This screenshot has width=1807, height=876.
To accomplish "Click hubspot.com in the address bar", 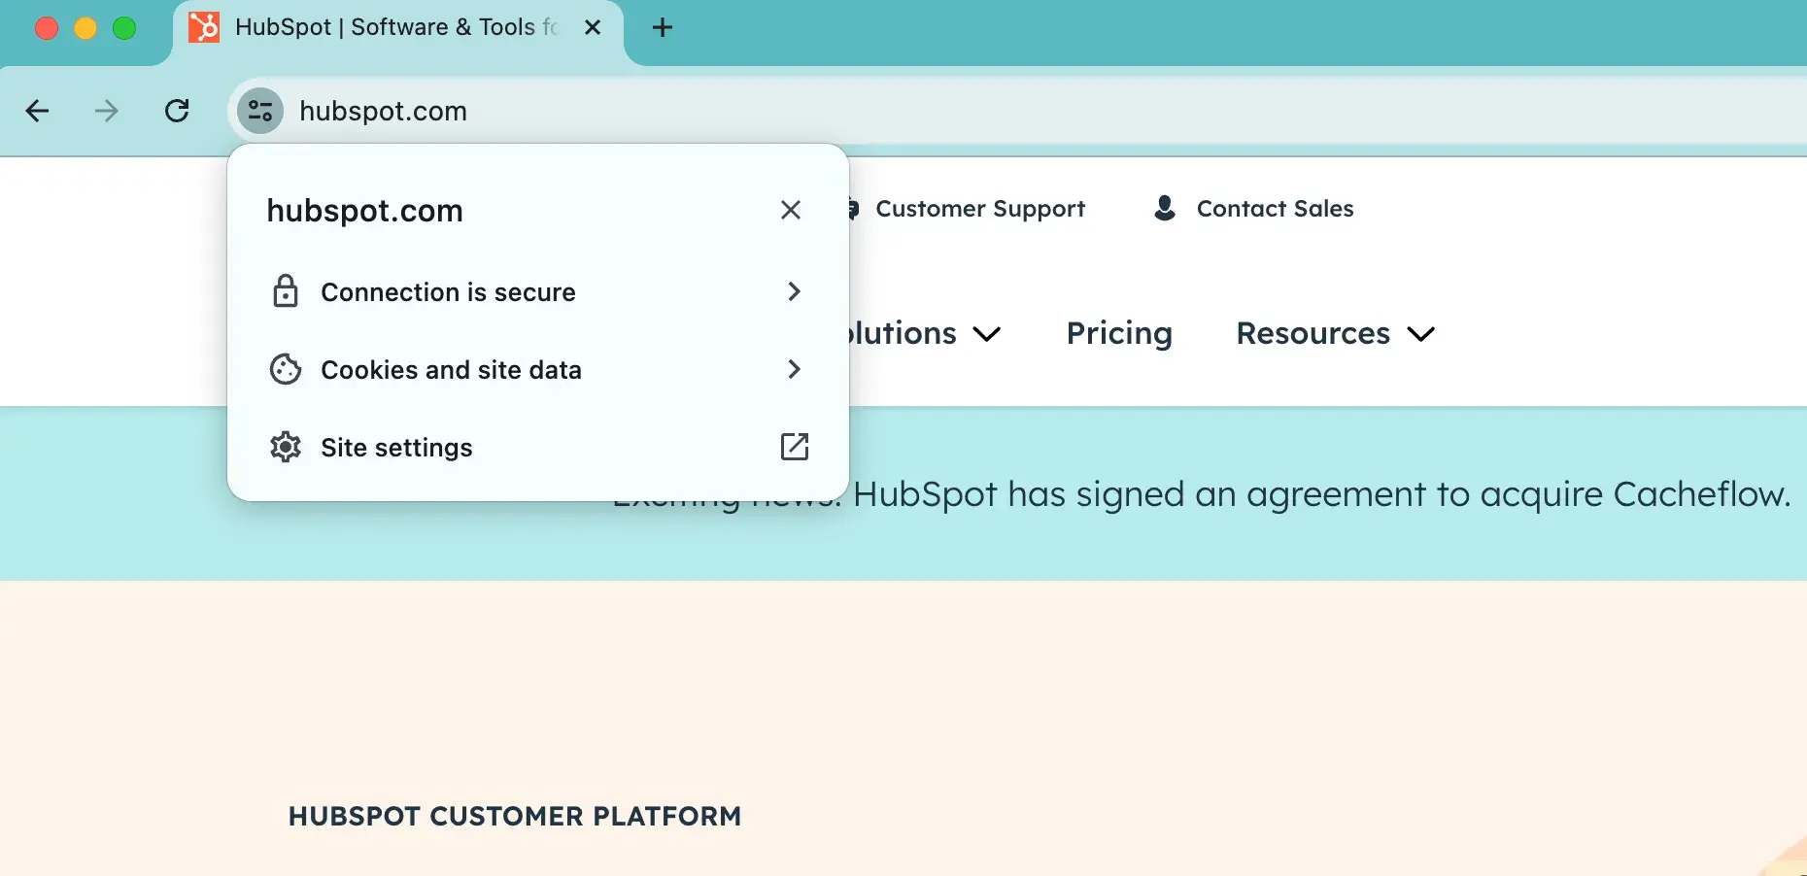I will (383, 111).
